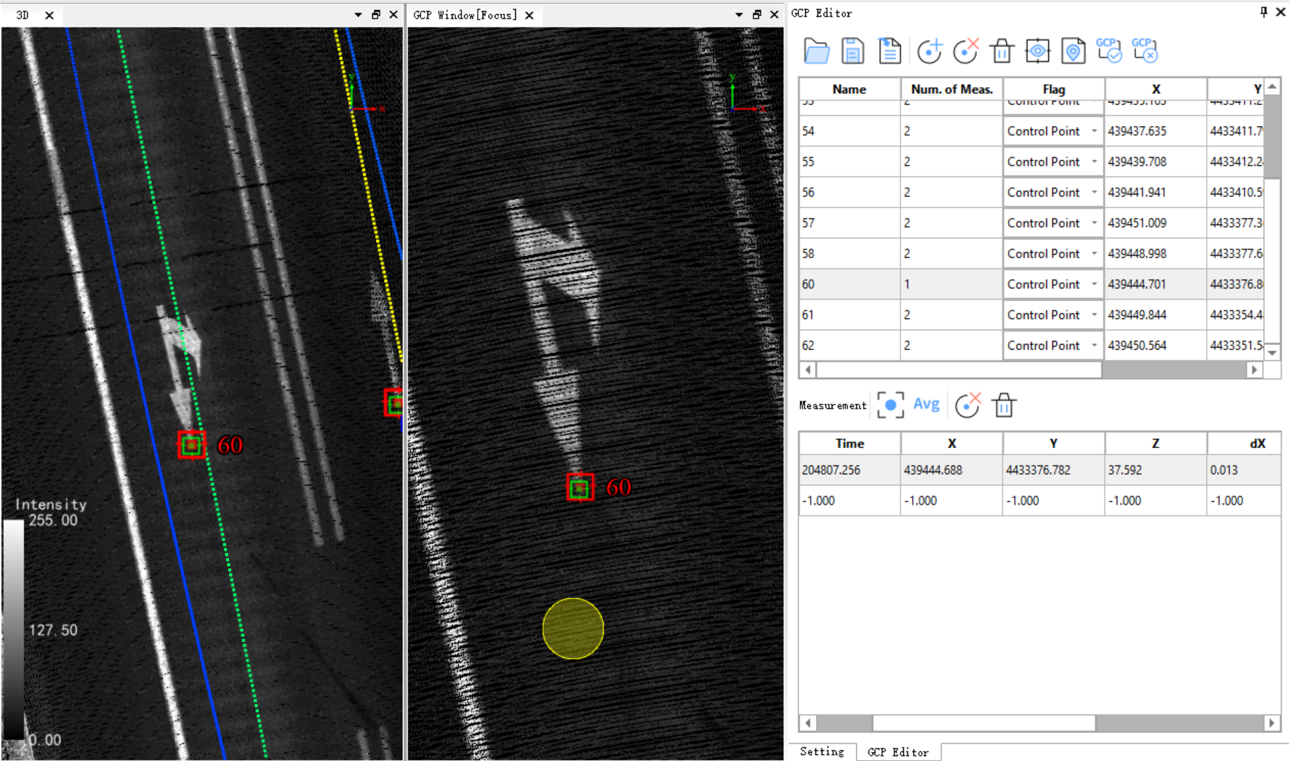Click GCP table horizontal scrollbar right arrow

(1254, 370)
